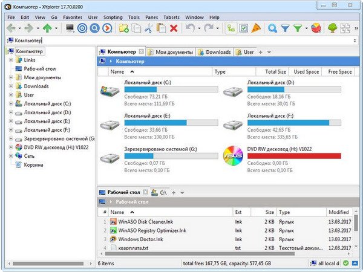
Task: Click the Back navigation arrow
Action: (x=11, y=28)
